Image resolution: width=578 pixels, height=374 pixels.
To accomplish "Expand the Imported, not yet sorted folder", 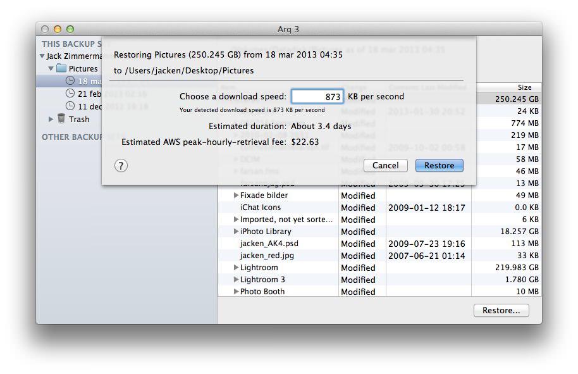I will pos(236,219).
